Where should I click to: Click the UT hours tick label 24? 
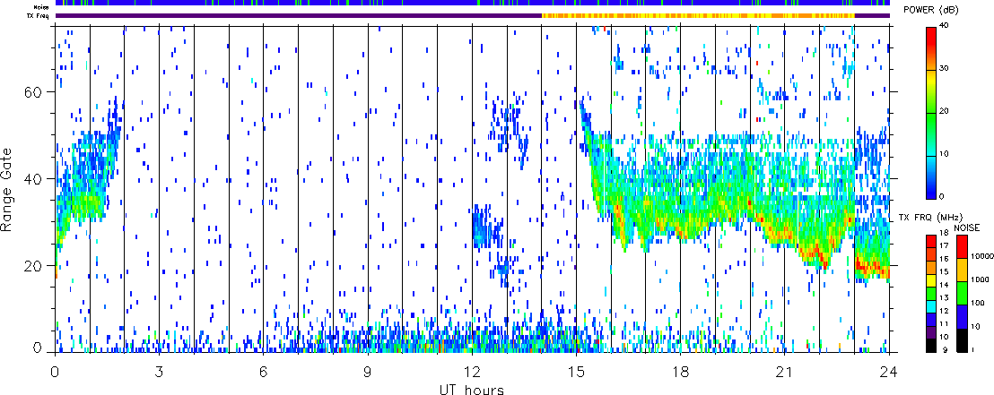[x=889, y=372]
